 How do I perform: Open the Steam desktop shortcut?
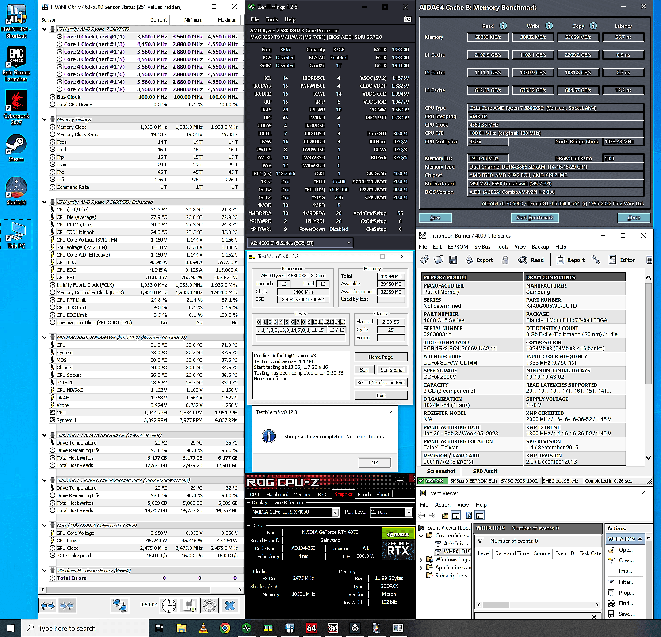(16, 148)
